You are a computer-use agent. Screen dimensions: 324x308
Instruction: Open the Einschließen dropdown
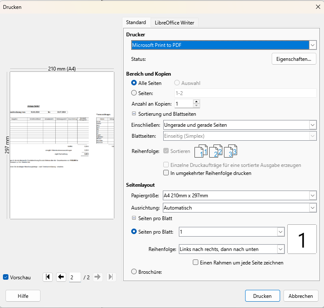tap(240, 125)
